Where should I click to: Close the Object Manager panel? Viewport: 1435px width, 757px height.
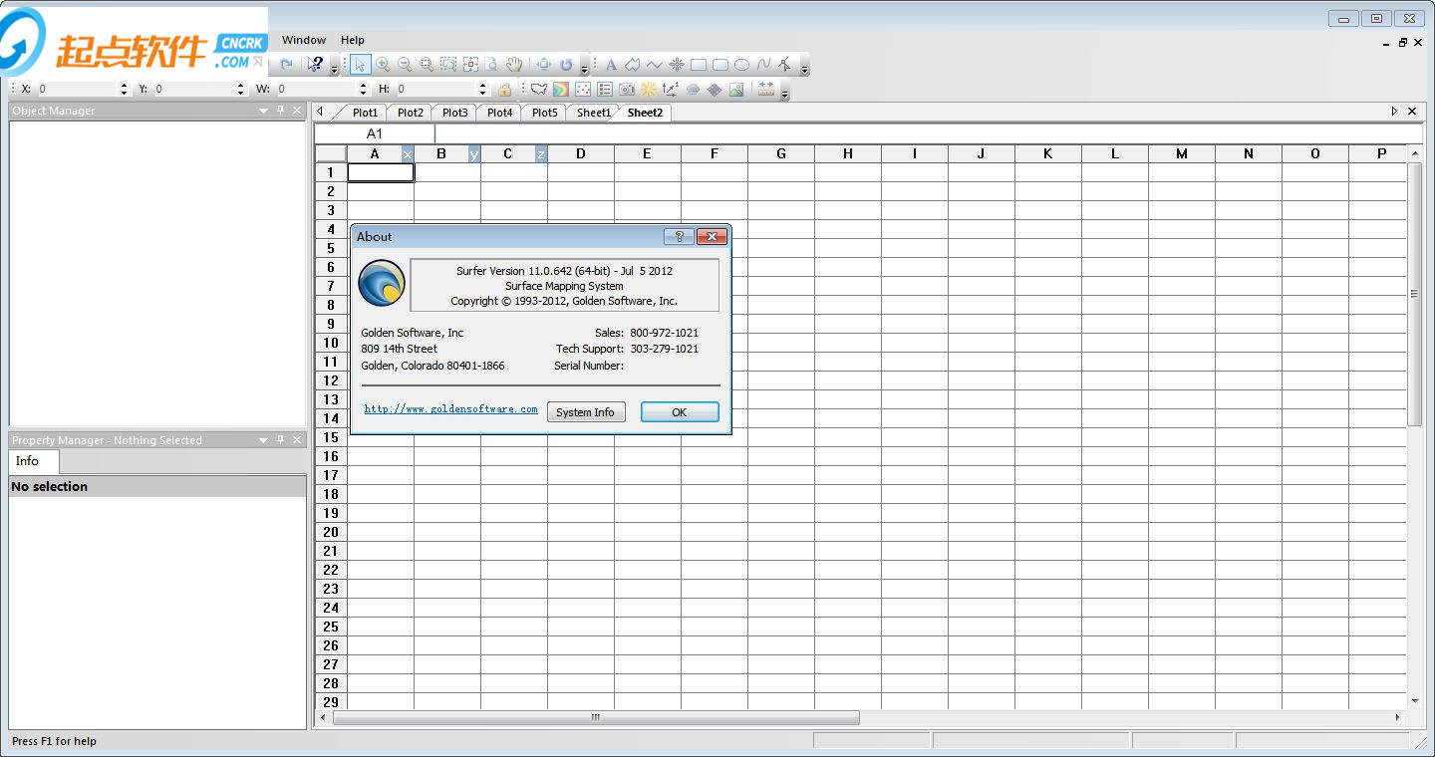297,111
